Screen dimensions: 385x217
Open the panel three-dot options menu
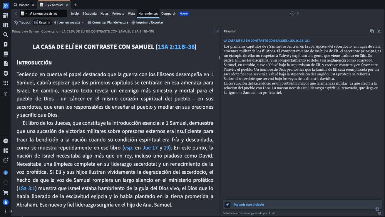click(x=298, y=14)
